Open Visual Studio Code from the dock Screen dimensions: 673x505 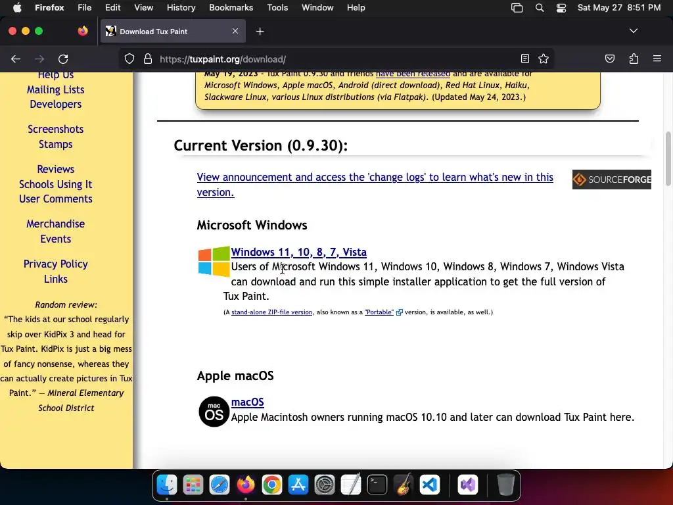coord(430,485)
